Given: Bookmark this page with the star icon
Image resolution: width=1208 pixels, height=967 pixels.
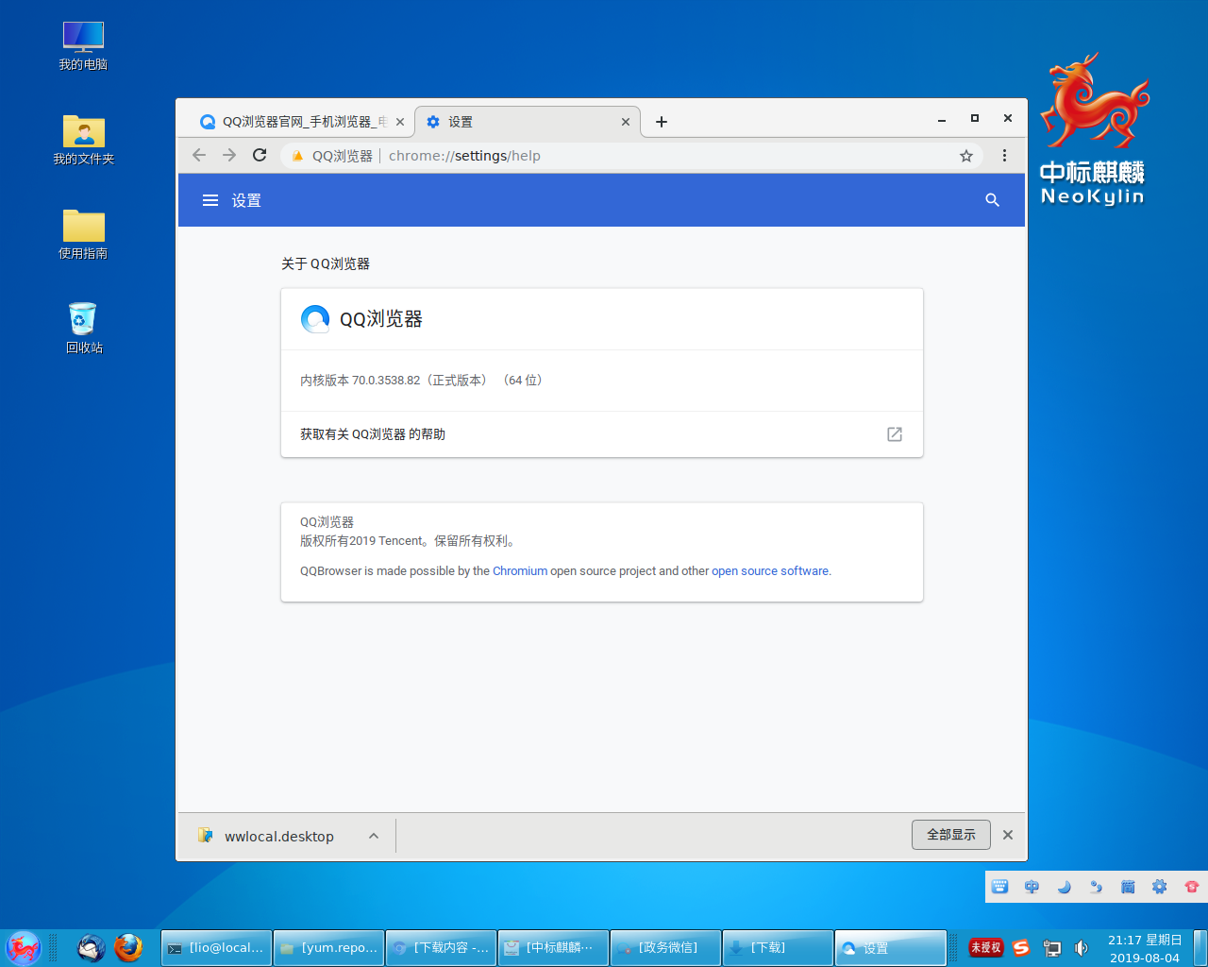Looking at the screenshot, I should 966,156.
